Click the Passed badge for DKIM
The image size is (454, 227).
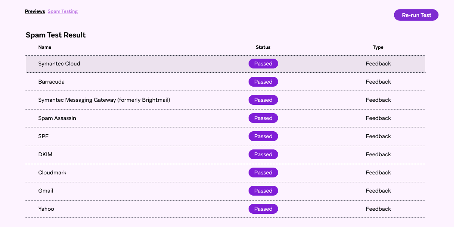pos(263,154)
